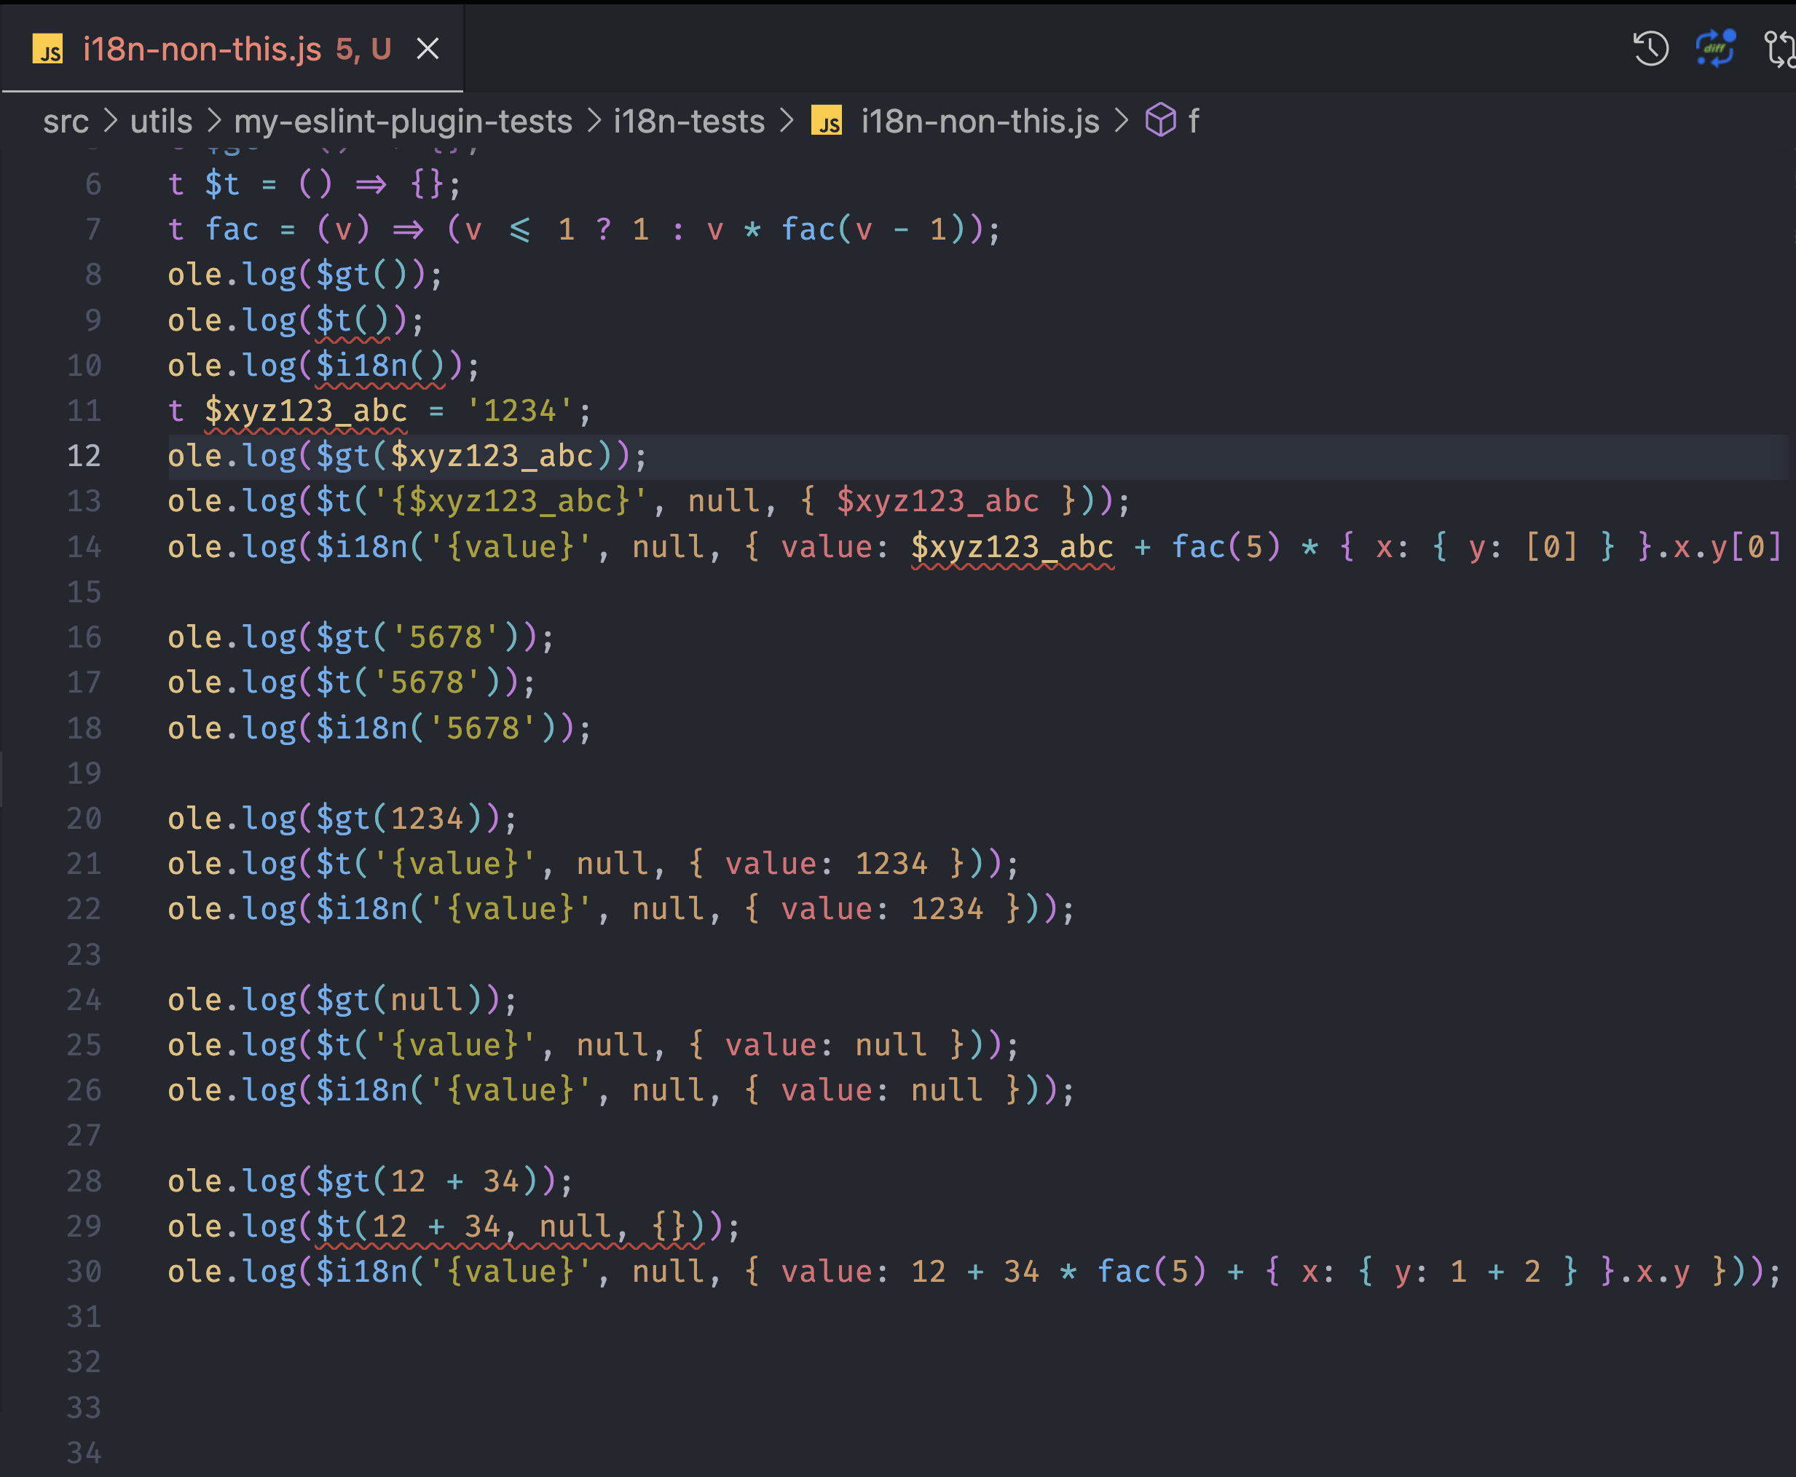Click the JS icon in breadcrumb

(x=826, y=121)
